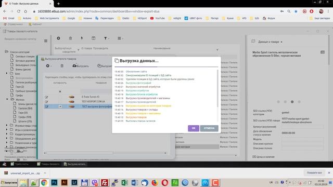
Task: Expand the Игры и развлечения folder
Action: pyautogui.click(x=7, y=130)
